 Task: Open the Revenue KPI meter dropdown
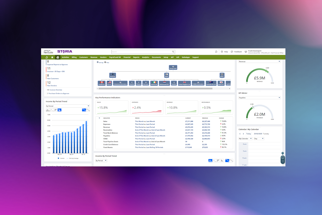[x=259, y=62]
